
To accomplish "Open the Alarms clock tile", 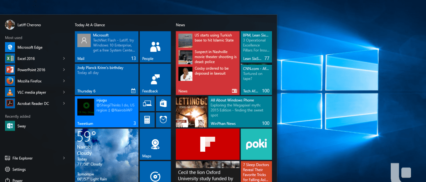I will coord(163,120).
